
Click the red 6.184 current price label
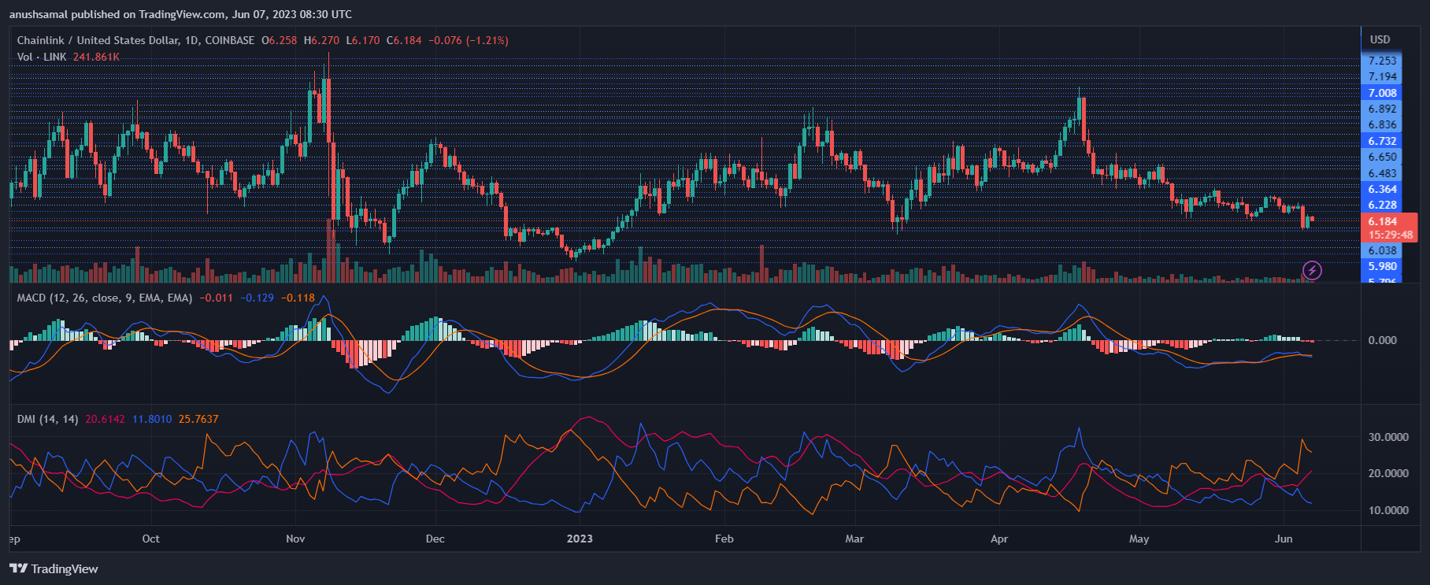click(1383, 221)
